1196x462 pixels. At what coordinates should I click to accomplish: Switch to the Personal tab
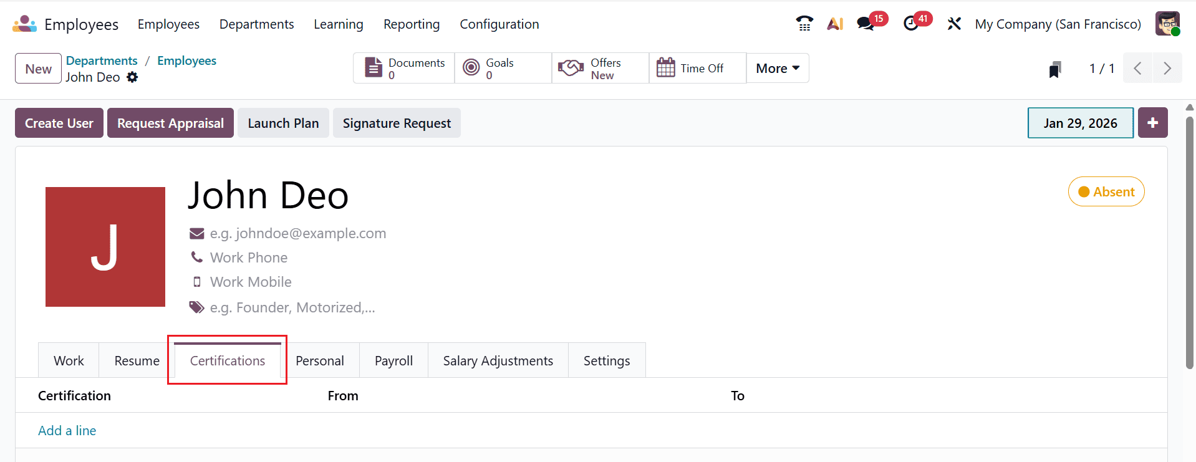pyautogui.click(x=320, y=360)
